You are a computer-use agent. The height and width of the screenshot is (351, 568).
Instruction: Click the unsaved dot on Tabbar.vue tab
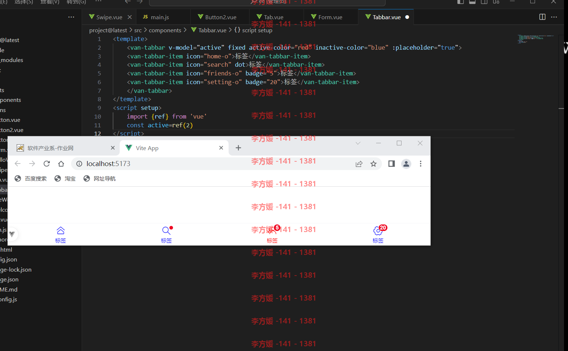pyautogui.click(x=407, y=17)
